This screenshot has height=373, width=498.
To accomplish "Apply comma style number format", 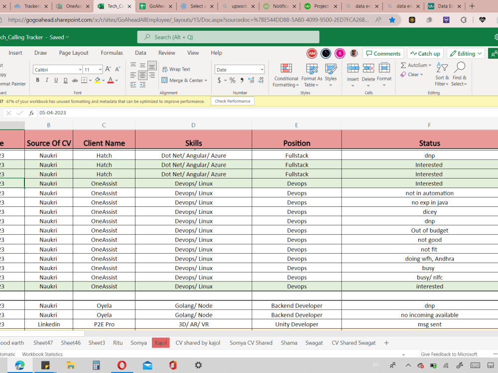I will coord(242,80).
